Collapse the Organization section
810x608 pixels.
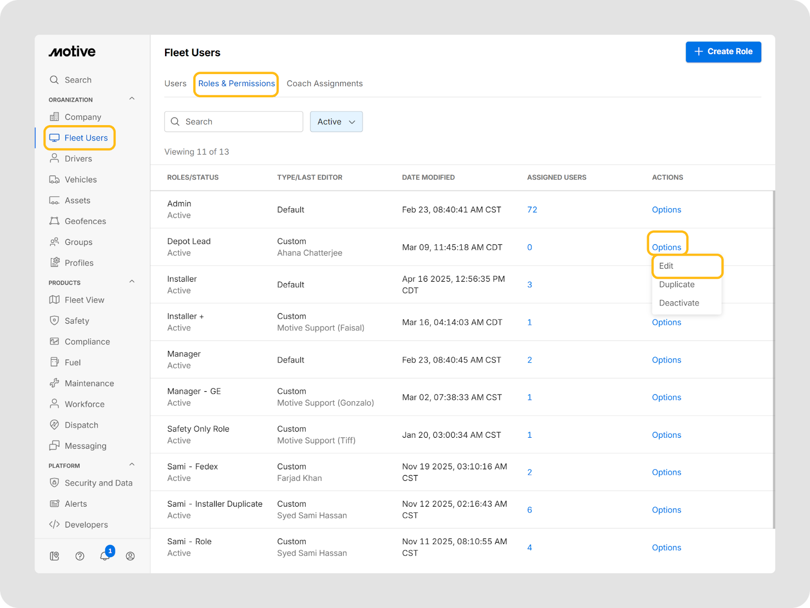[132, 99]
